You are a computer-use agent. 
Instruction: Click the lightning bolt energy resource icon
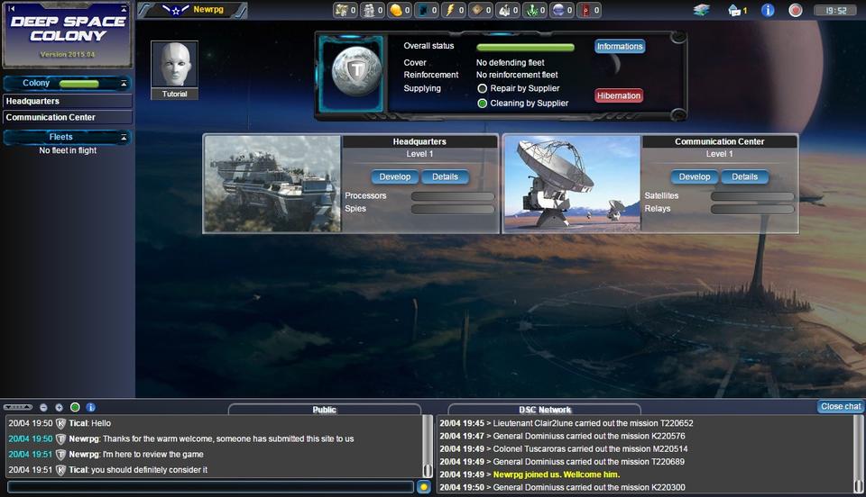pyautogui.click(x=450, y=10)
